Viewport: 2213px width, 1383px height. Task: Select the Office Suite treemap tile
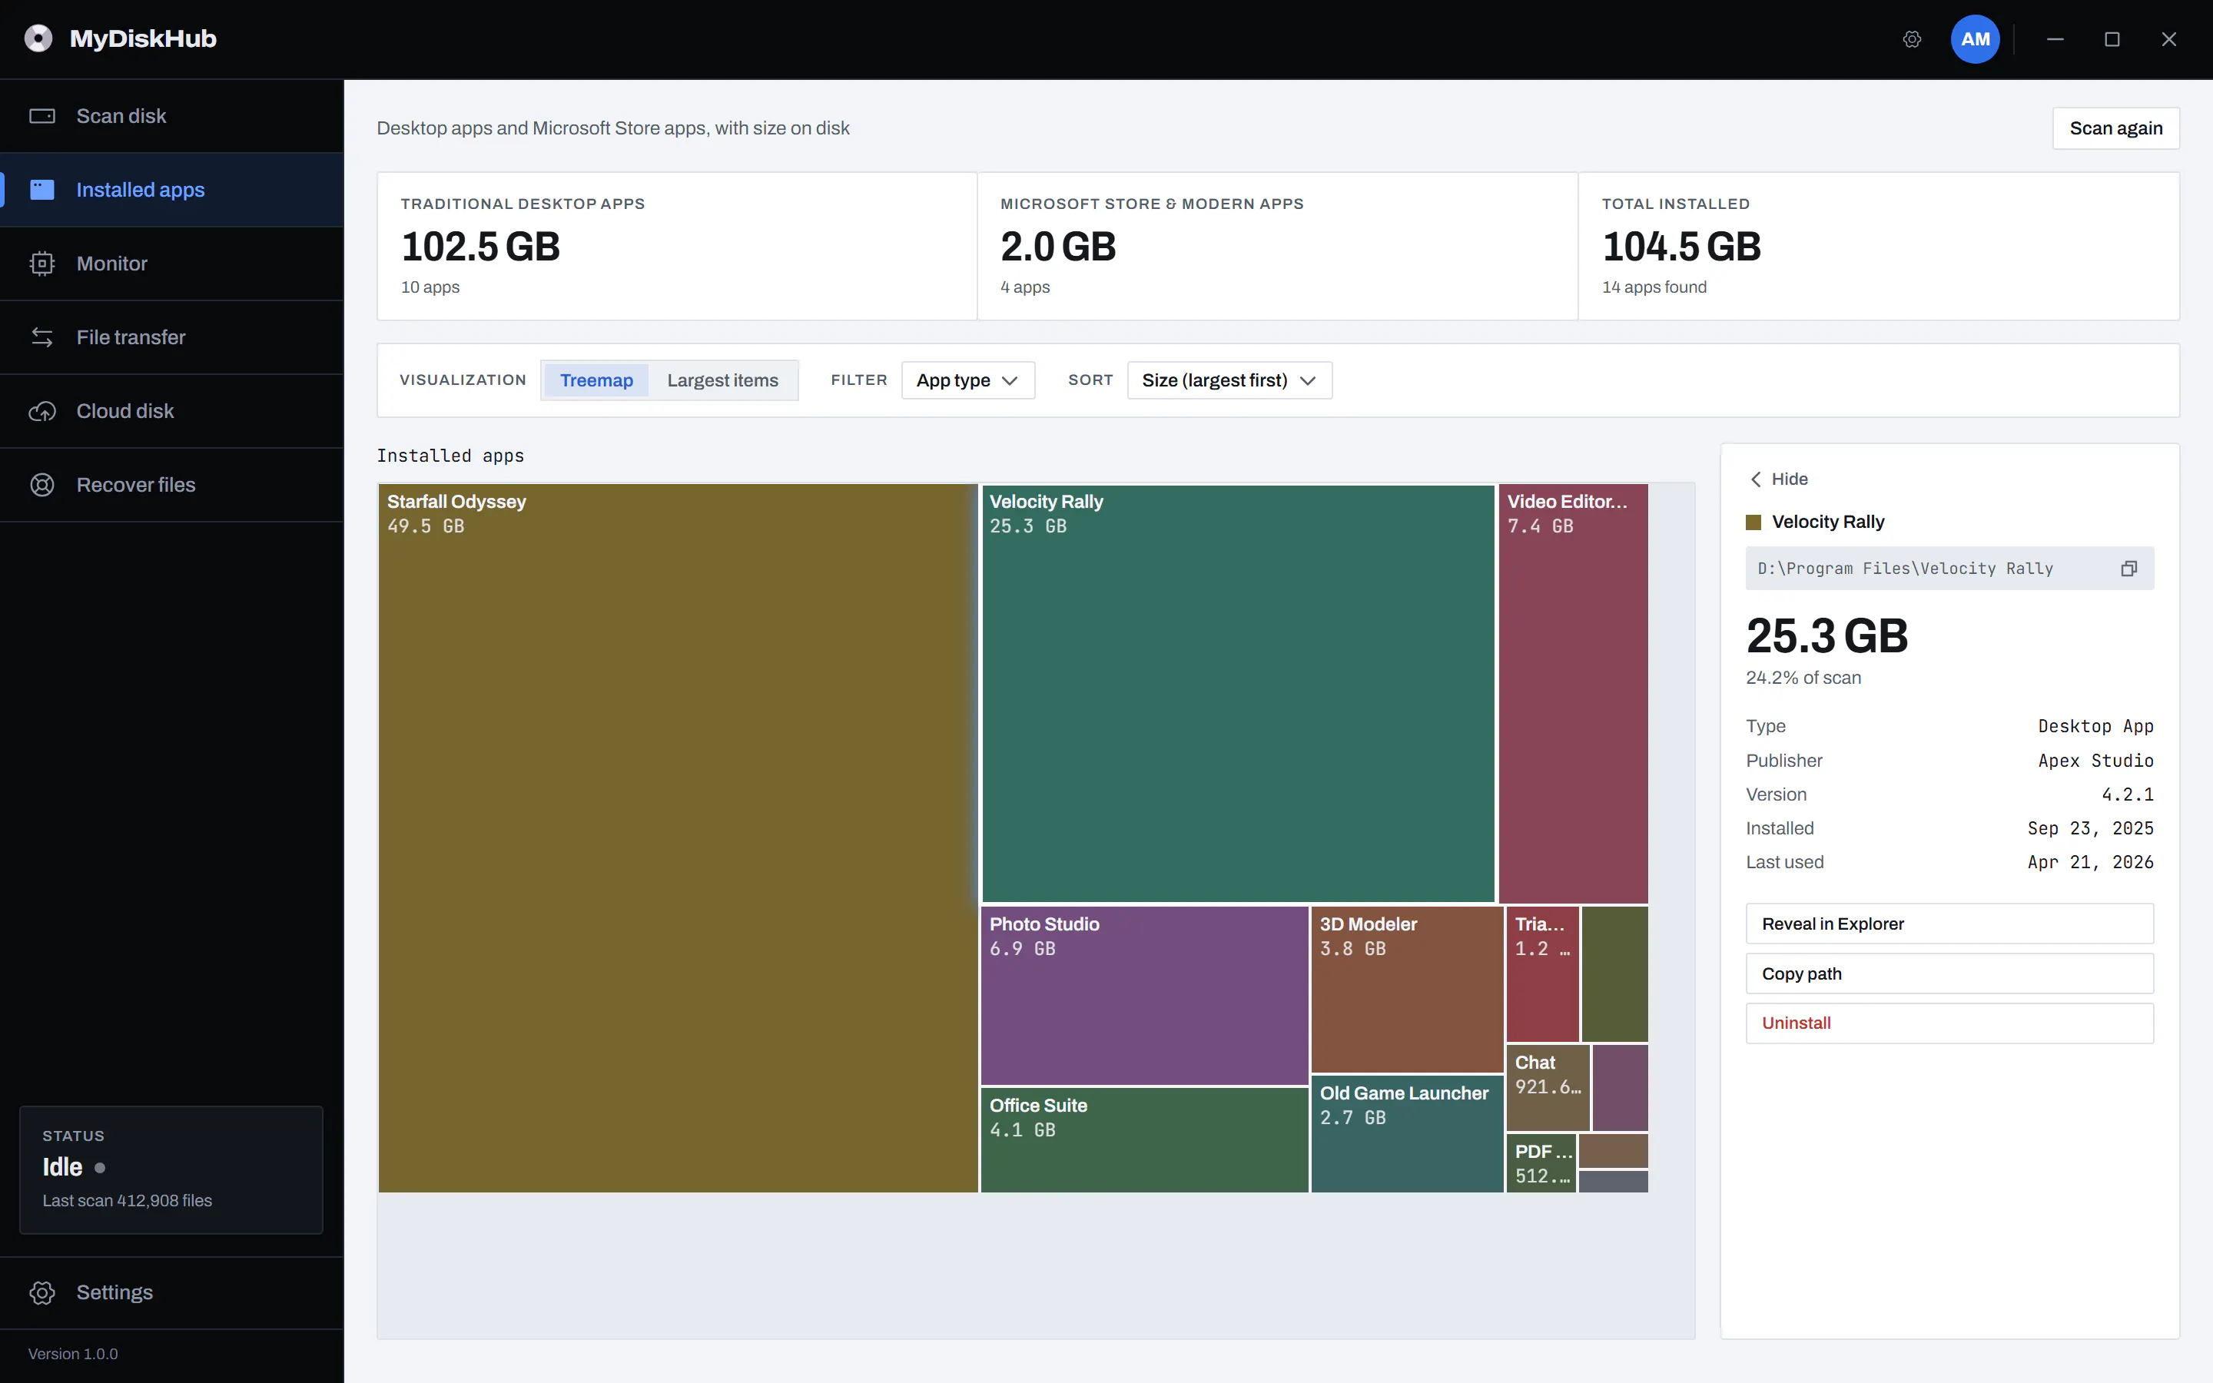pyautogui.click(x=1144, y=1139)
